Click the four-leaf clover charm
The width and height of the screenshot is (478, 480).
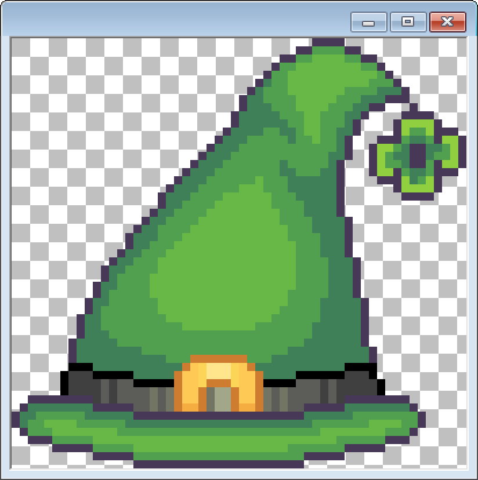click(417, 155)
